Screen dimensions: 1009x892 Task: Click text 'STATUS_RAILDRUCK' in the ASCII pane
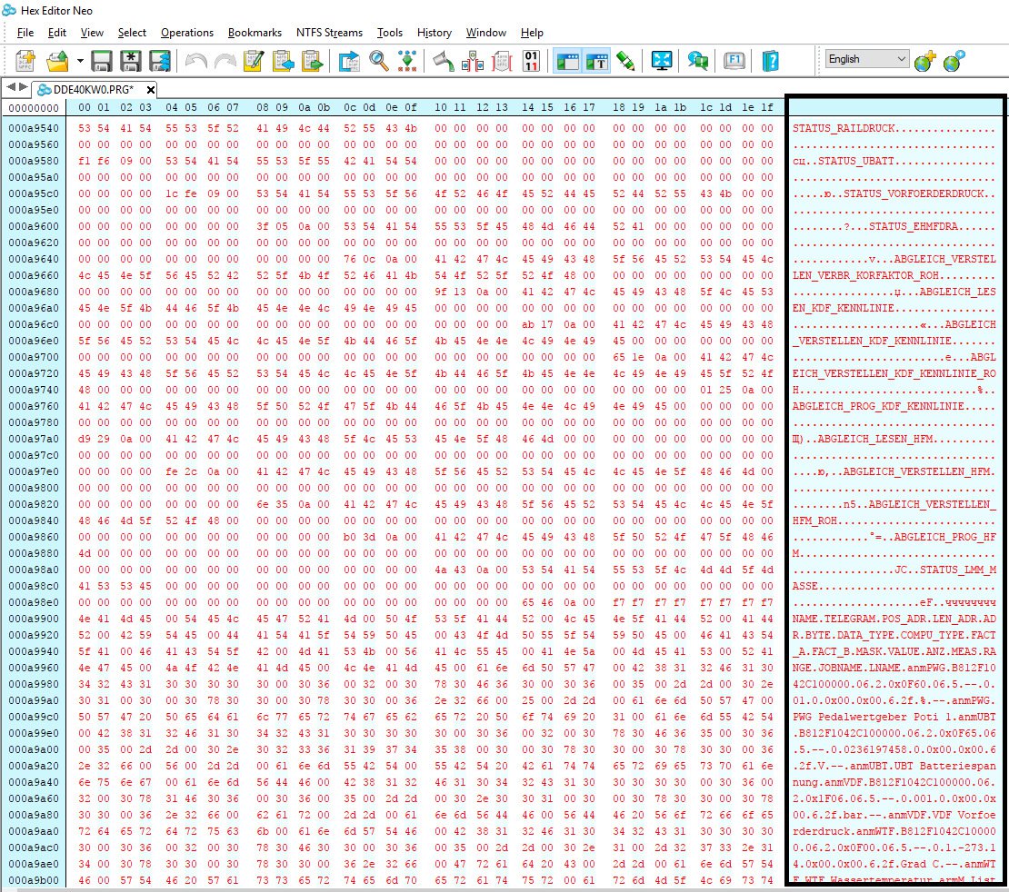pyautogui.click(x=844, y=129)
